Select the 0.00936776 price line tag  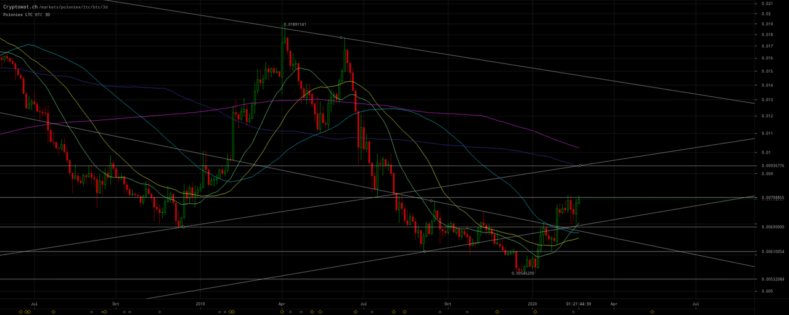pyautogui.click(x=772, y=166)
